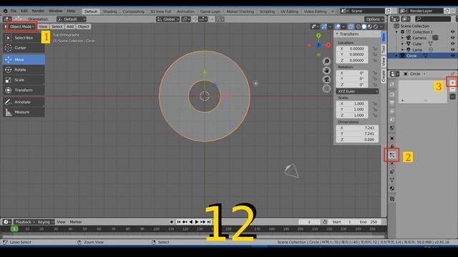Hide the Lamp object in outliner
This screenshot has height=257, width=458.
point(452,50)
